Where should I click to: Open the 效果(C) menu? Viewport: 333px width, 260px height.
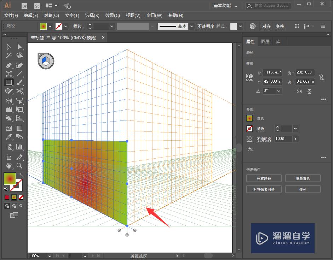coord(113,16)
